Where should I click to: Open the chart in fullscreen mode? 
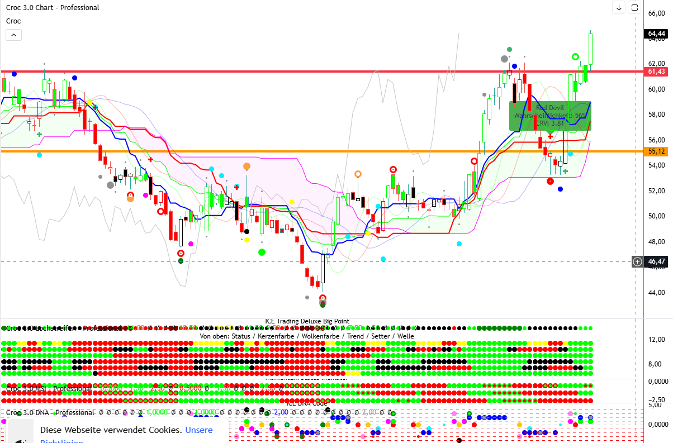(634, 7)
